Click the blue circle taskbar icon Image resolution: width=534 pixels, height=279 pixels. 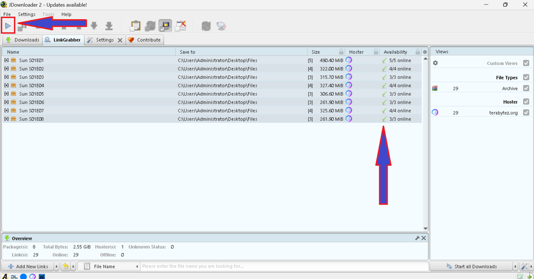(x=23, y=276)
